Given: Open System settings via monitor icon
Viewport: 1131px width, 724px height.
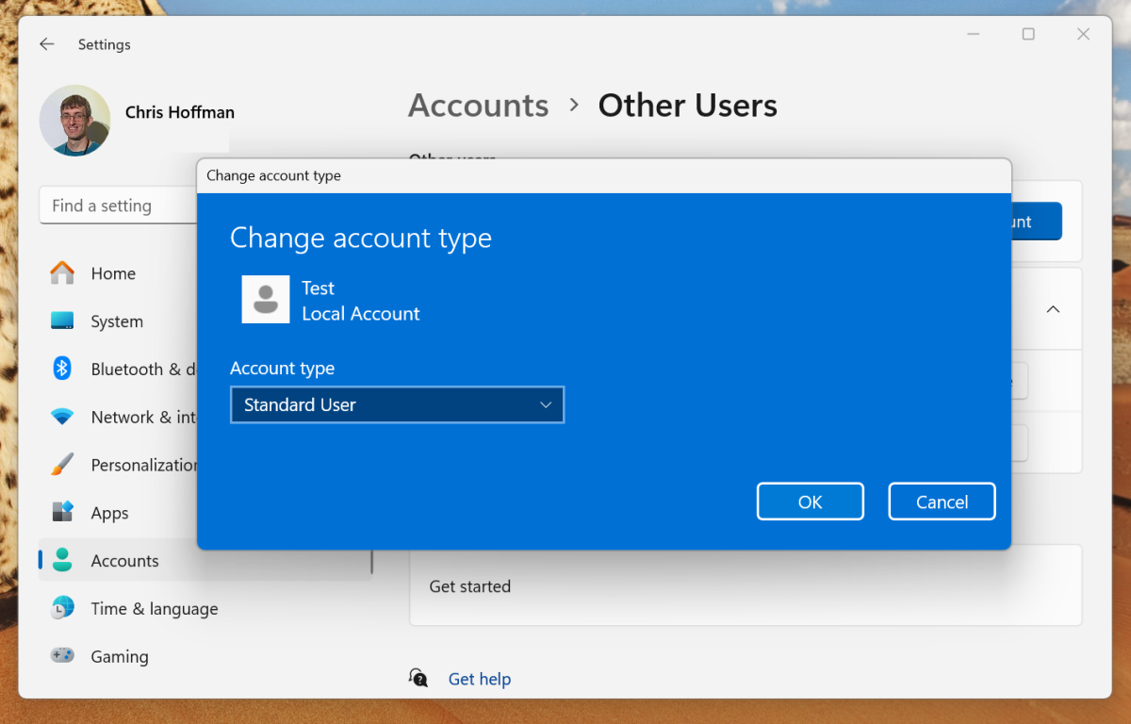Looking at the screenshot, I should point(62,321).
